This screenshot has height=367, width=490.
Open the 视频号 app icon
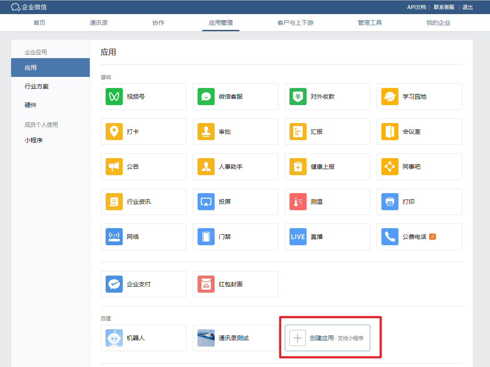(x=114, y=97)
